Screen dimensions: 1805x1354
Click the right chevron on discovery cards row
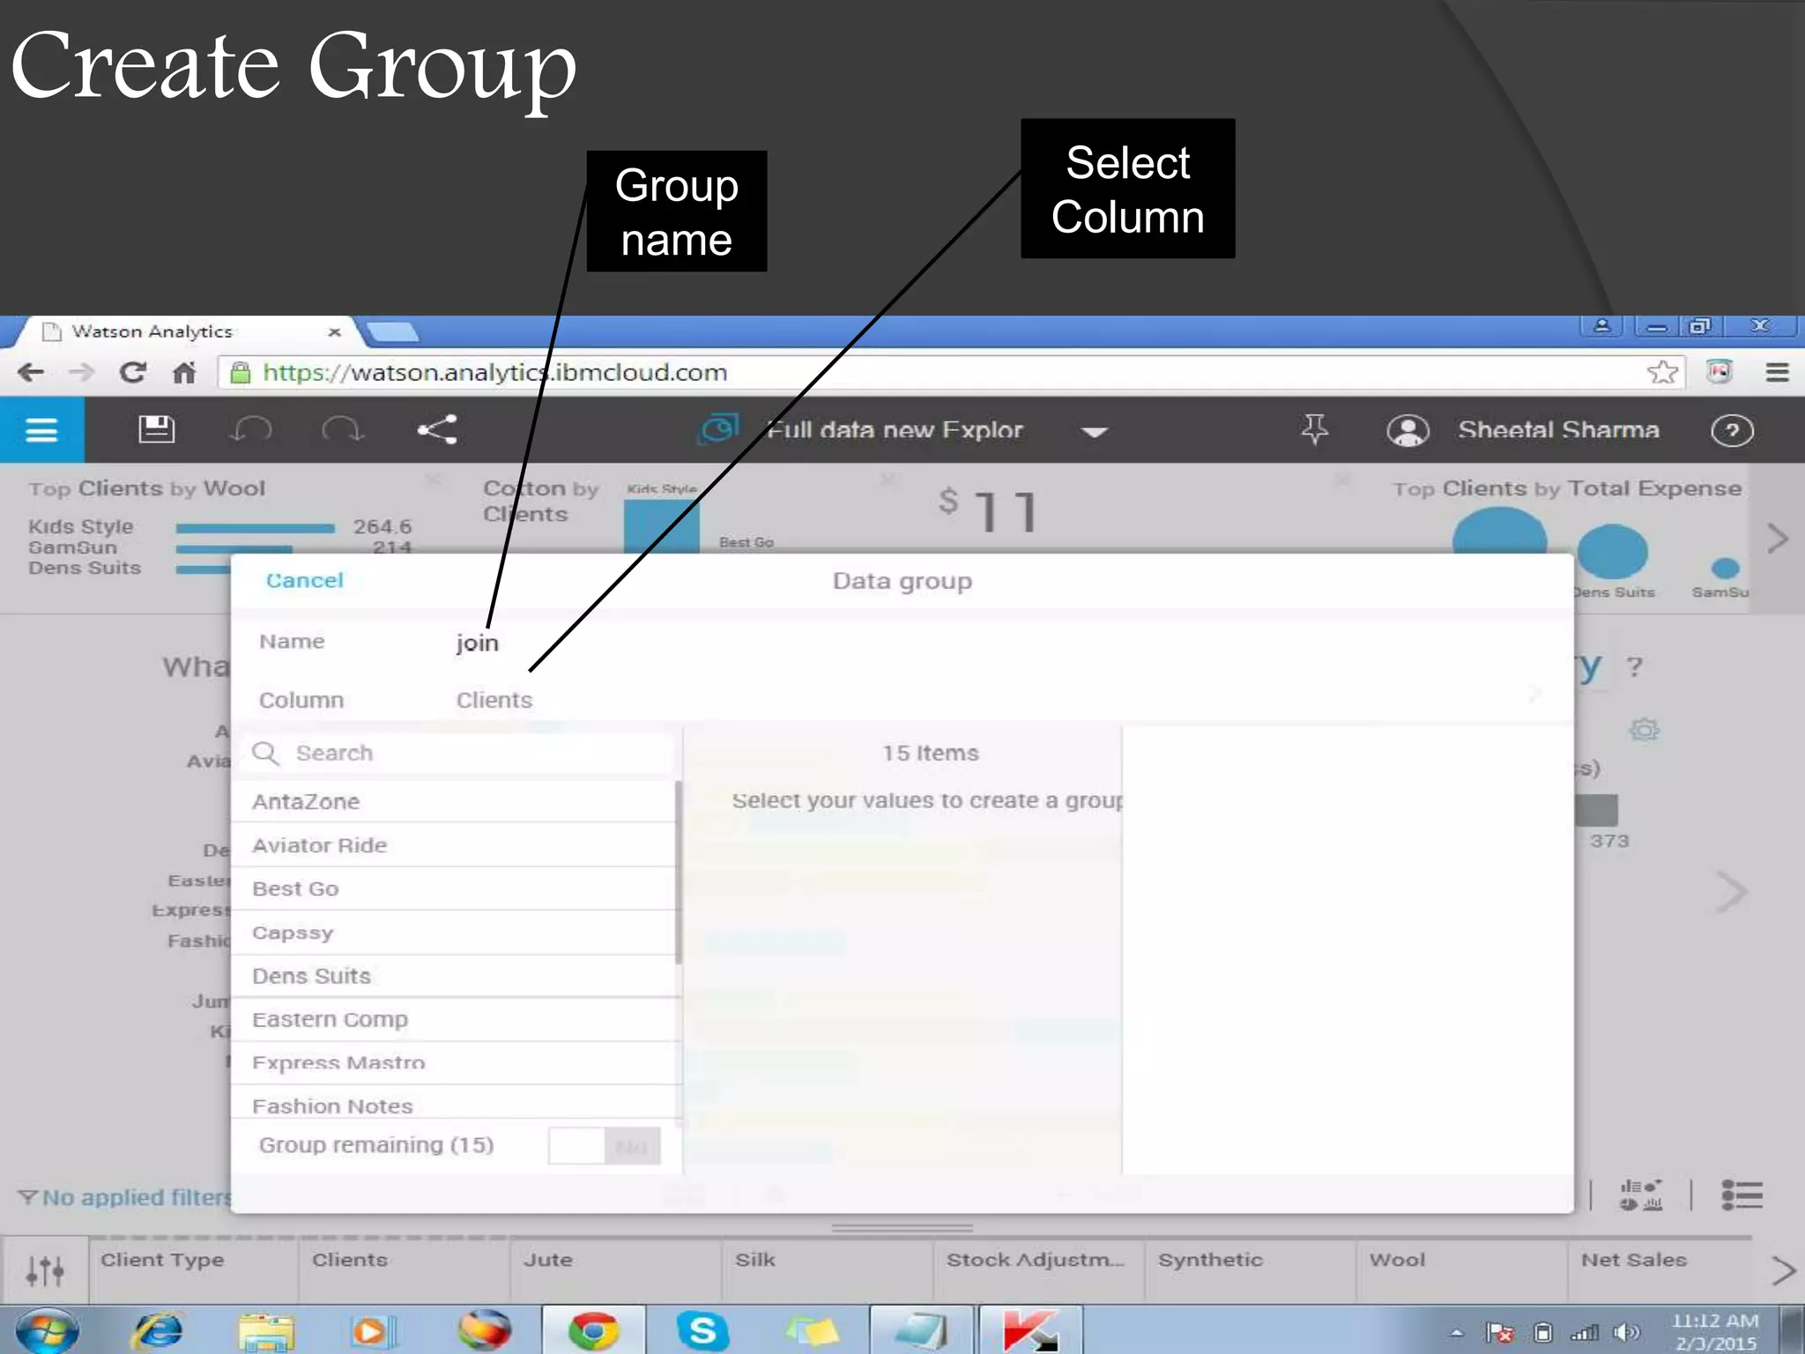[x=1777, y=539]
